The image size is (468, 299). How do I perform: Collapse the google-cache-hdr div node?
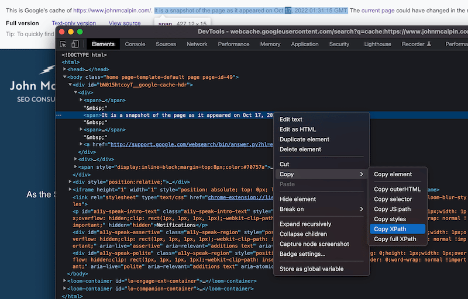pos(70,85)
